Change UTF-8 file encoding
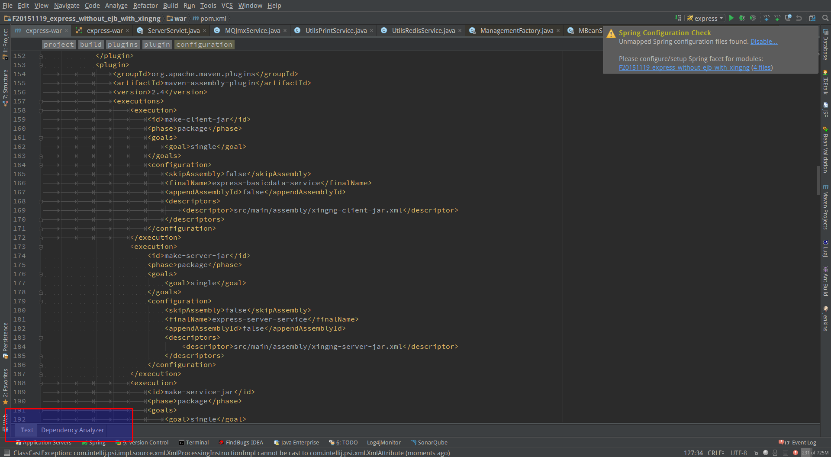The image size is (831, 457). coord(739,453)
